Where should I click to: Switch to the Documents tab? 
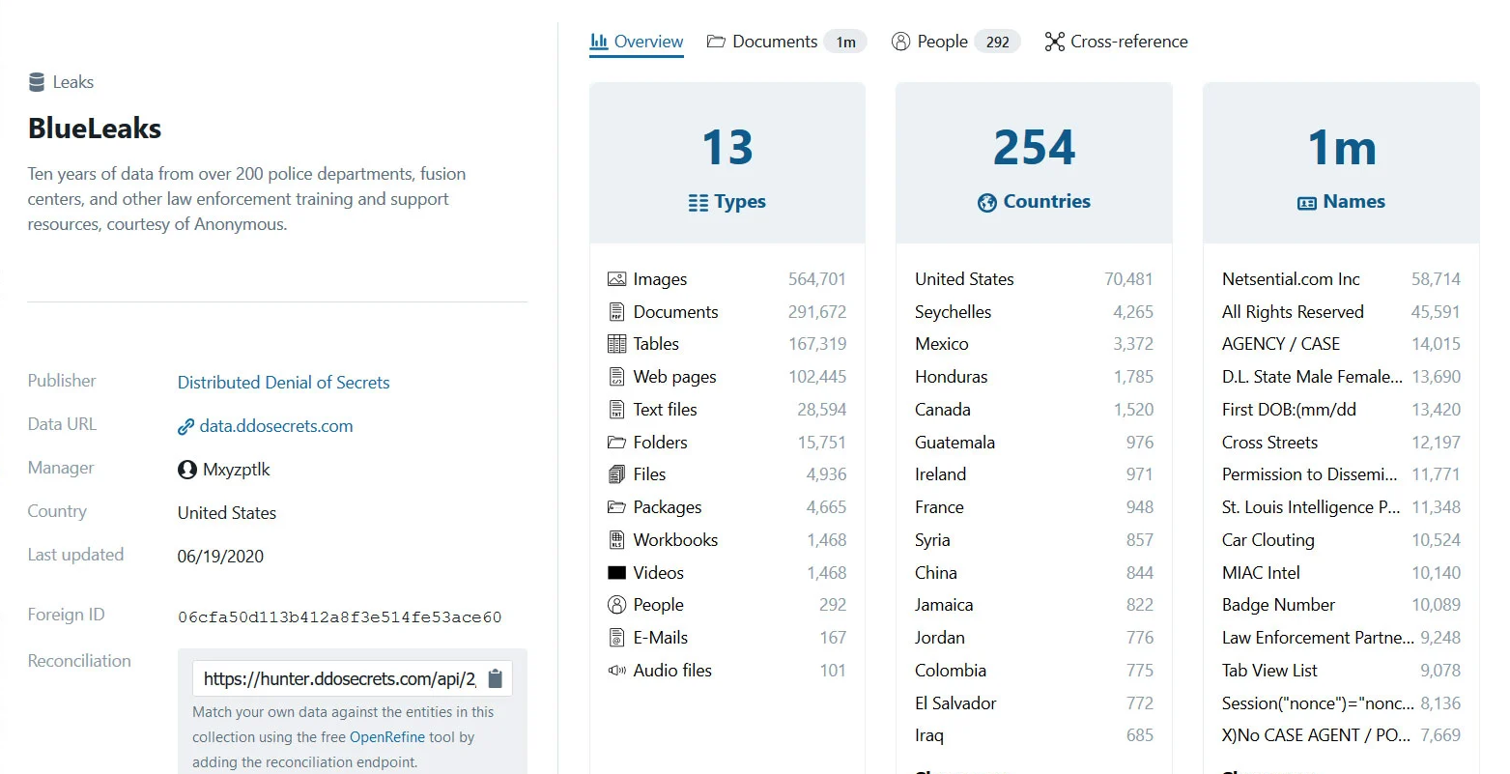point(786,42)
